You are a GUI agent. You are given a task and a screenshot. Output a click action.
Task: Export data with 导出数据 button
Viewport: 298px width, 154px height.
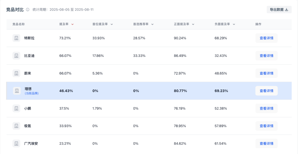[x=279, y=9]
